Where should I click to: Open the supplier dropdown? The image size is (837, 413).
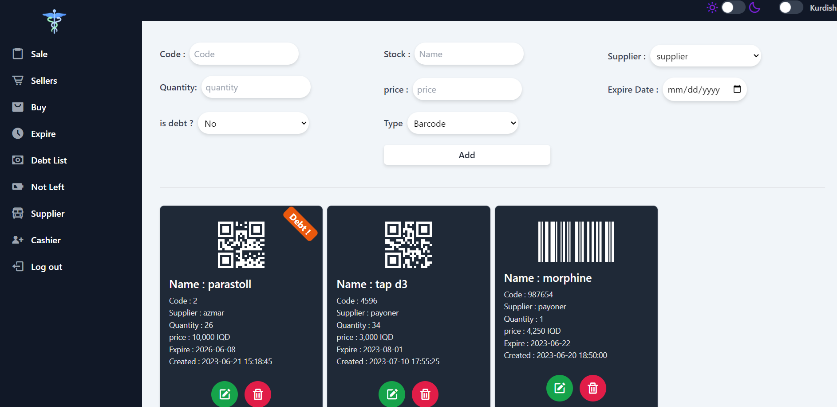pos(706,56)
